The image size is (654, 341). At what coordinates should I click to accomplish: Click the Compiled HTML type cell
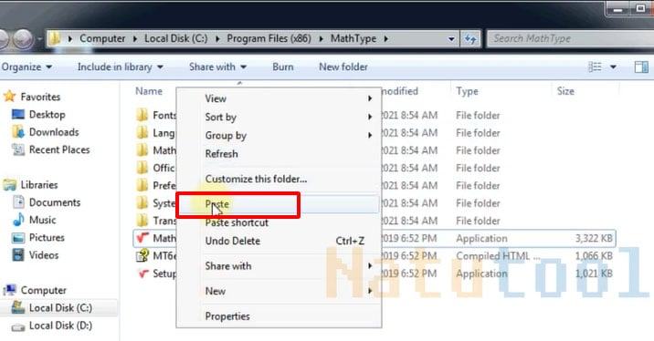tap(498, 255)
